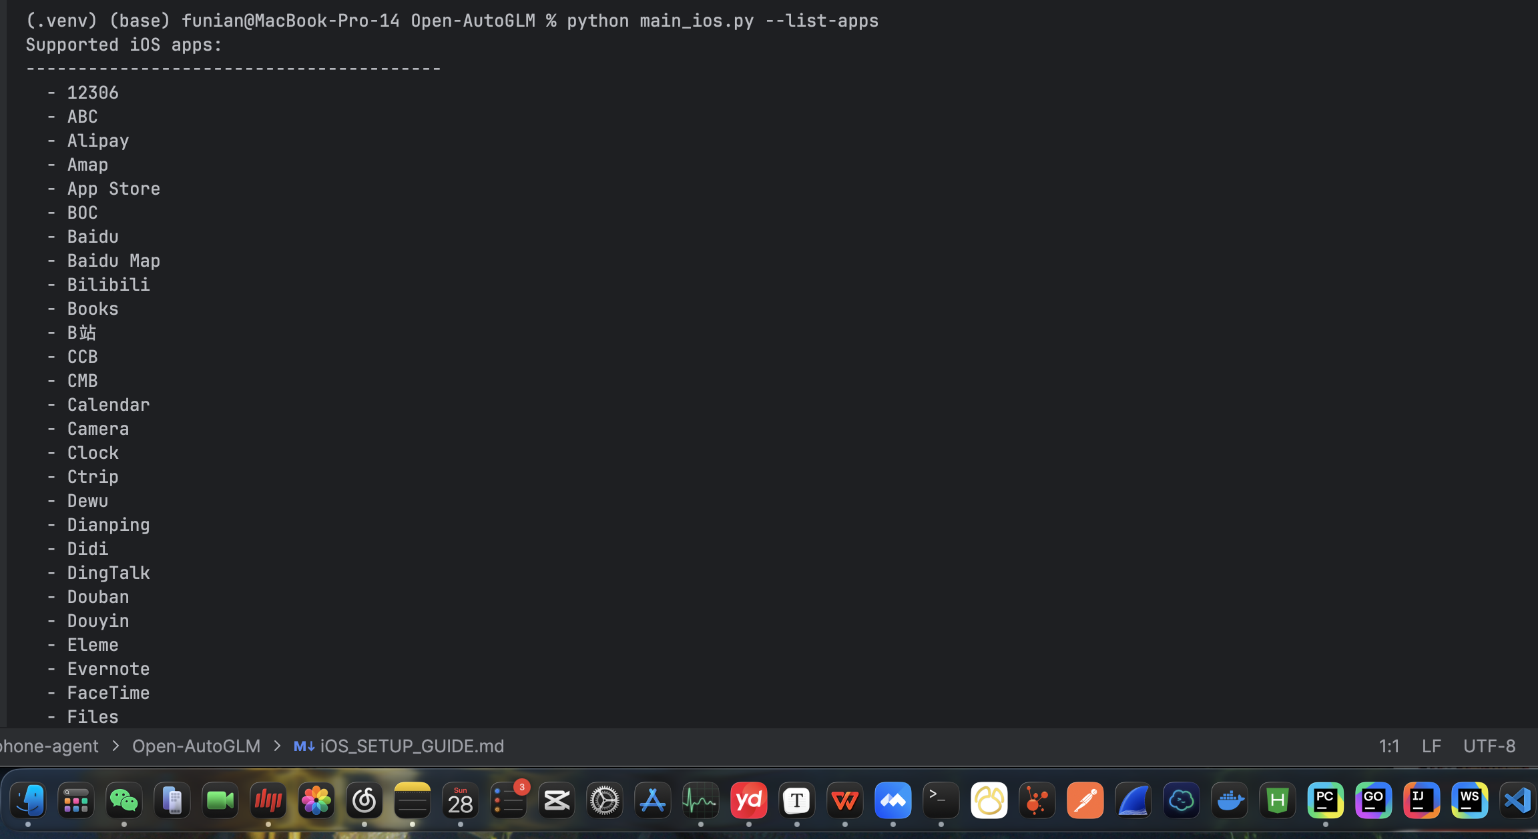This screenshot has width=1538, height=839.
Task: Open System Settings gear icon
Action: 605,800
